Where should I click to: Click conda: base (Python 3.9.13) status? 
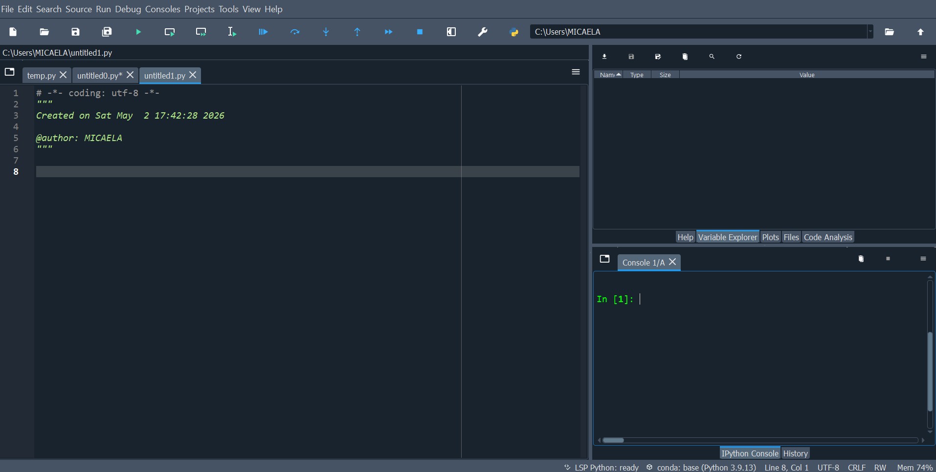click(701, 468)
